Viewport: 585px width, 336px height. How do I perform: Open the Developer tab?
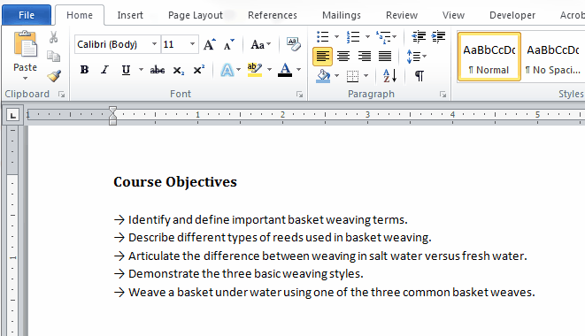coord(512,15)
